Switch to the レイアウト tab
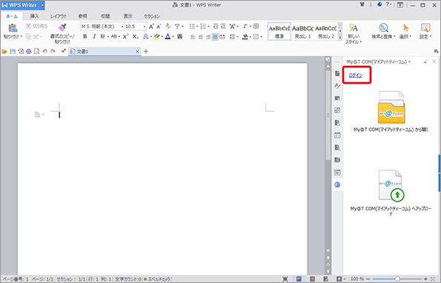This screenshot has width=441, height=283. coord(59,16)
